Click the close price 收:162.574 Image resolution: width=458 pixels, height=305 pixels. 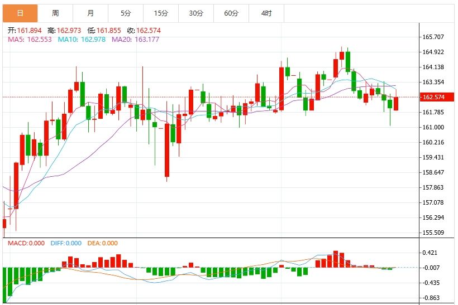tap(144, 30)
